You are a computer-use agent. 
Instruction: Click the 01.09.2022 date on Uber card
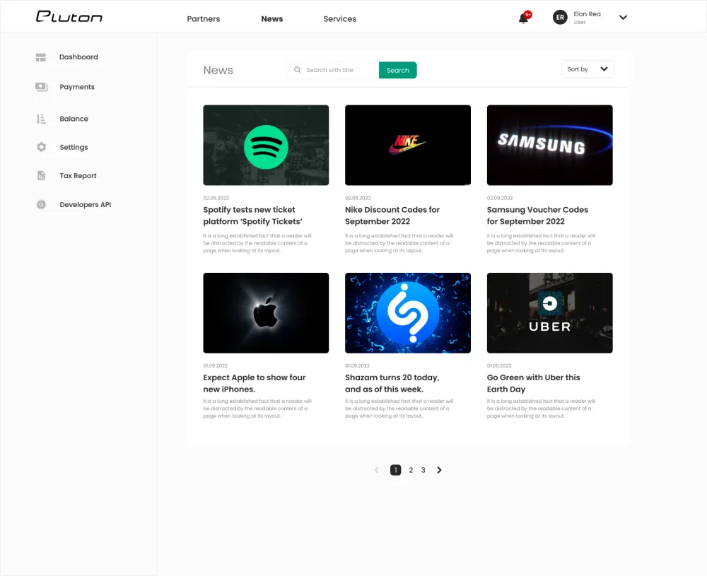click(499, 365)
